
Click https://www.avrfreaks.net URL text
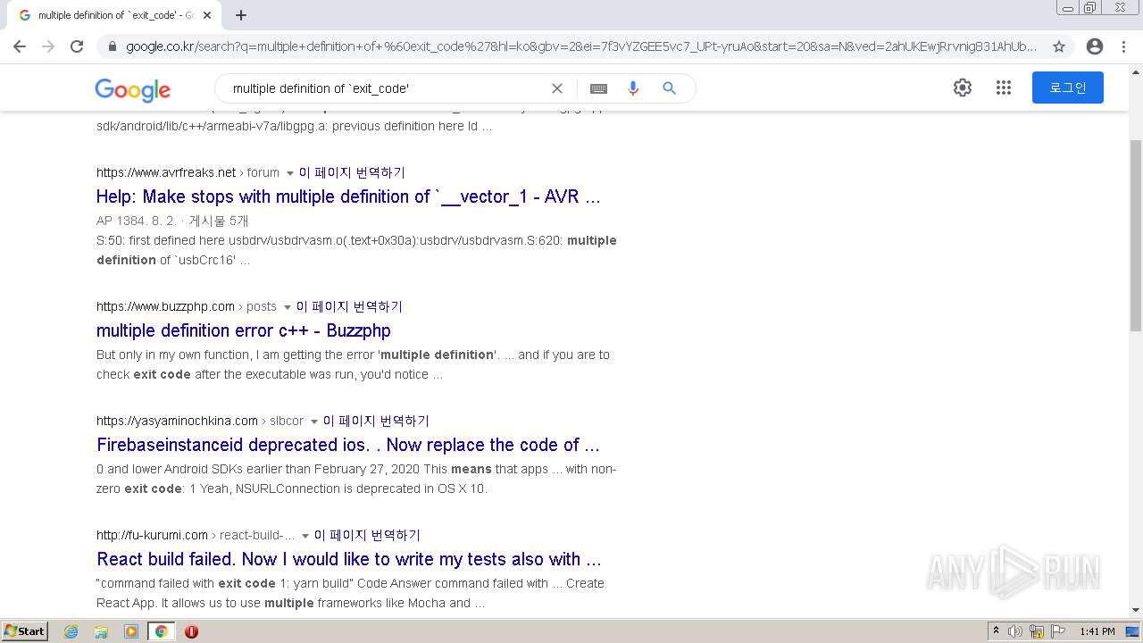pyautogui.click(x=166, y=172)
